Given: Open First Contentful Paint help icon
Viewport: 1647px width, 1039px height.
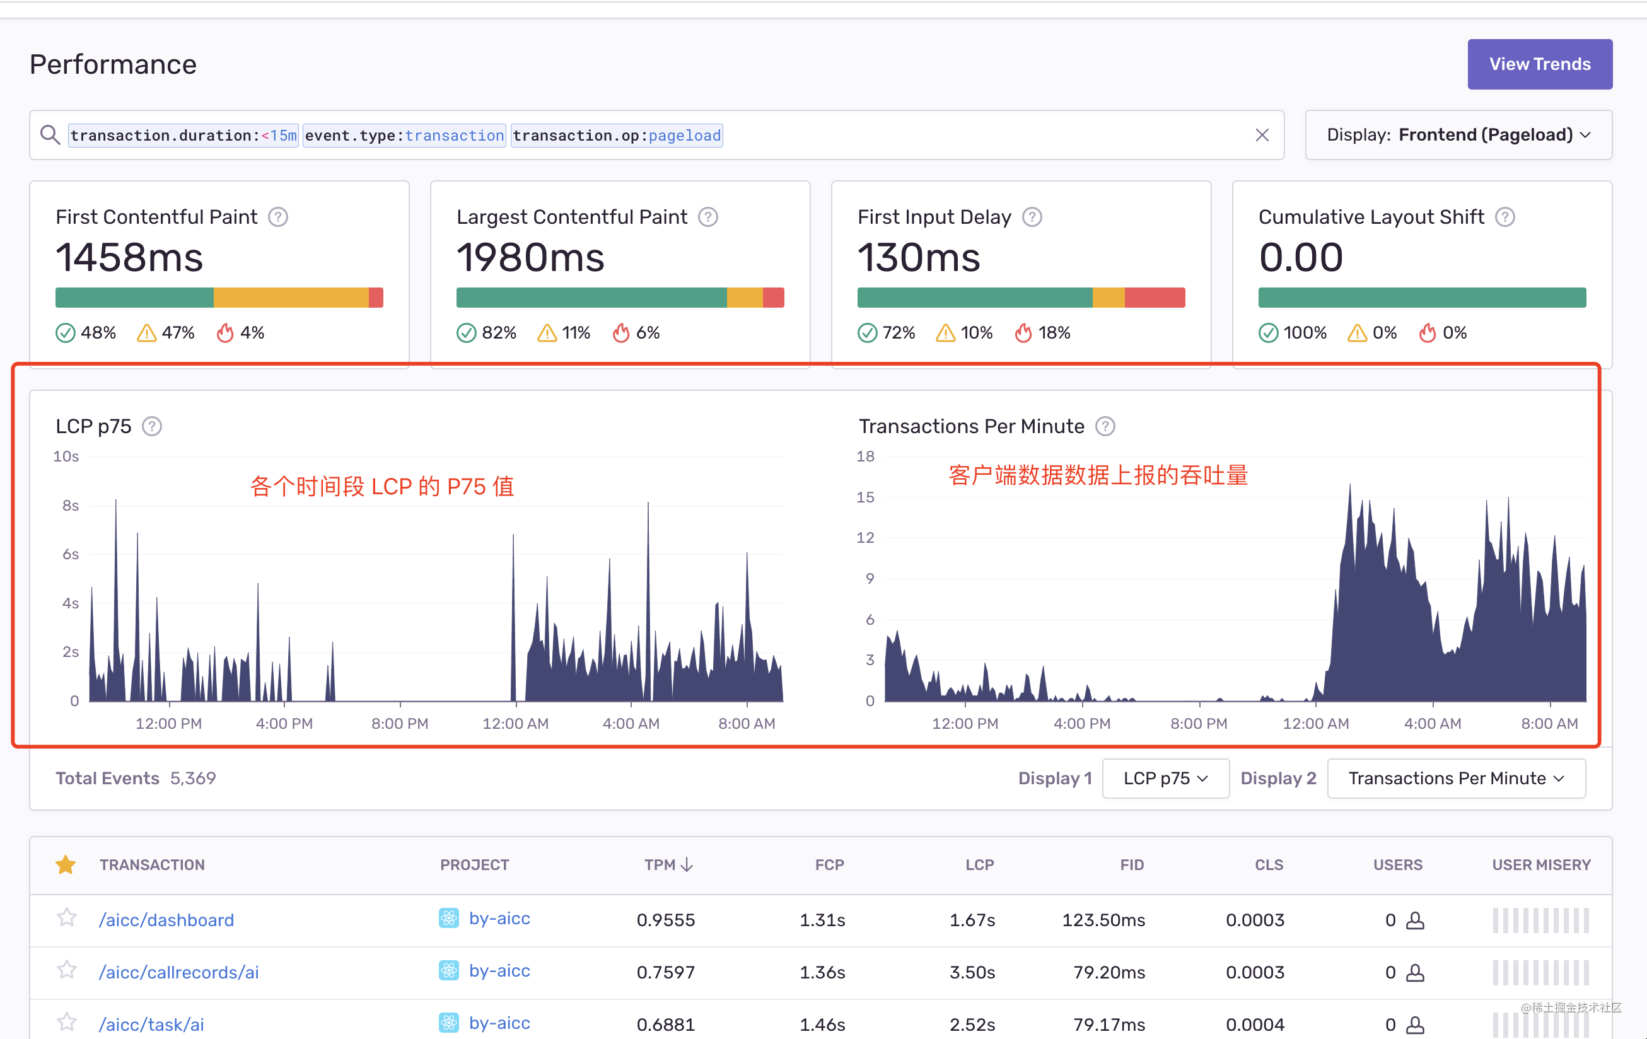Looking at the screenshot, I should [277, 217].
